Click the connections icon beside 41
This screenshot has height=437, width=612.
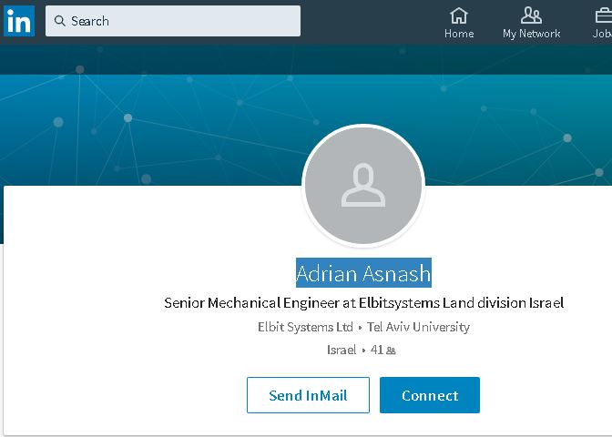pyautogui.click(x=391, y=351)
